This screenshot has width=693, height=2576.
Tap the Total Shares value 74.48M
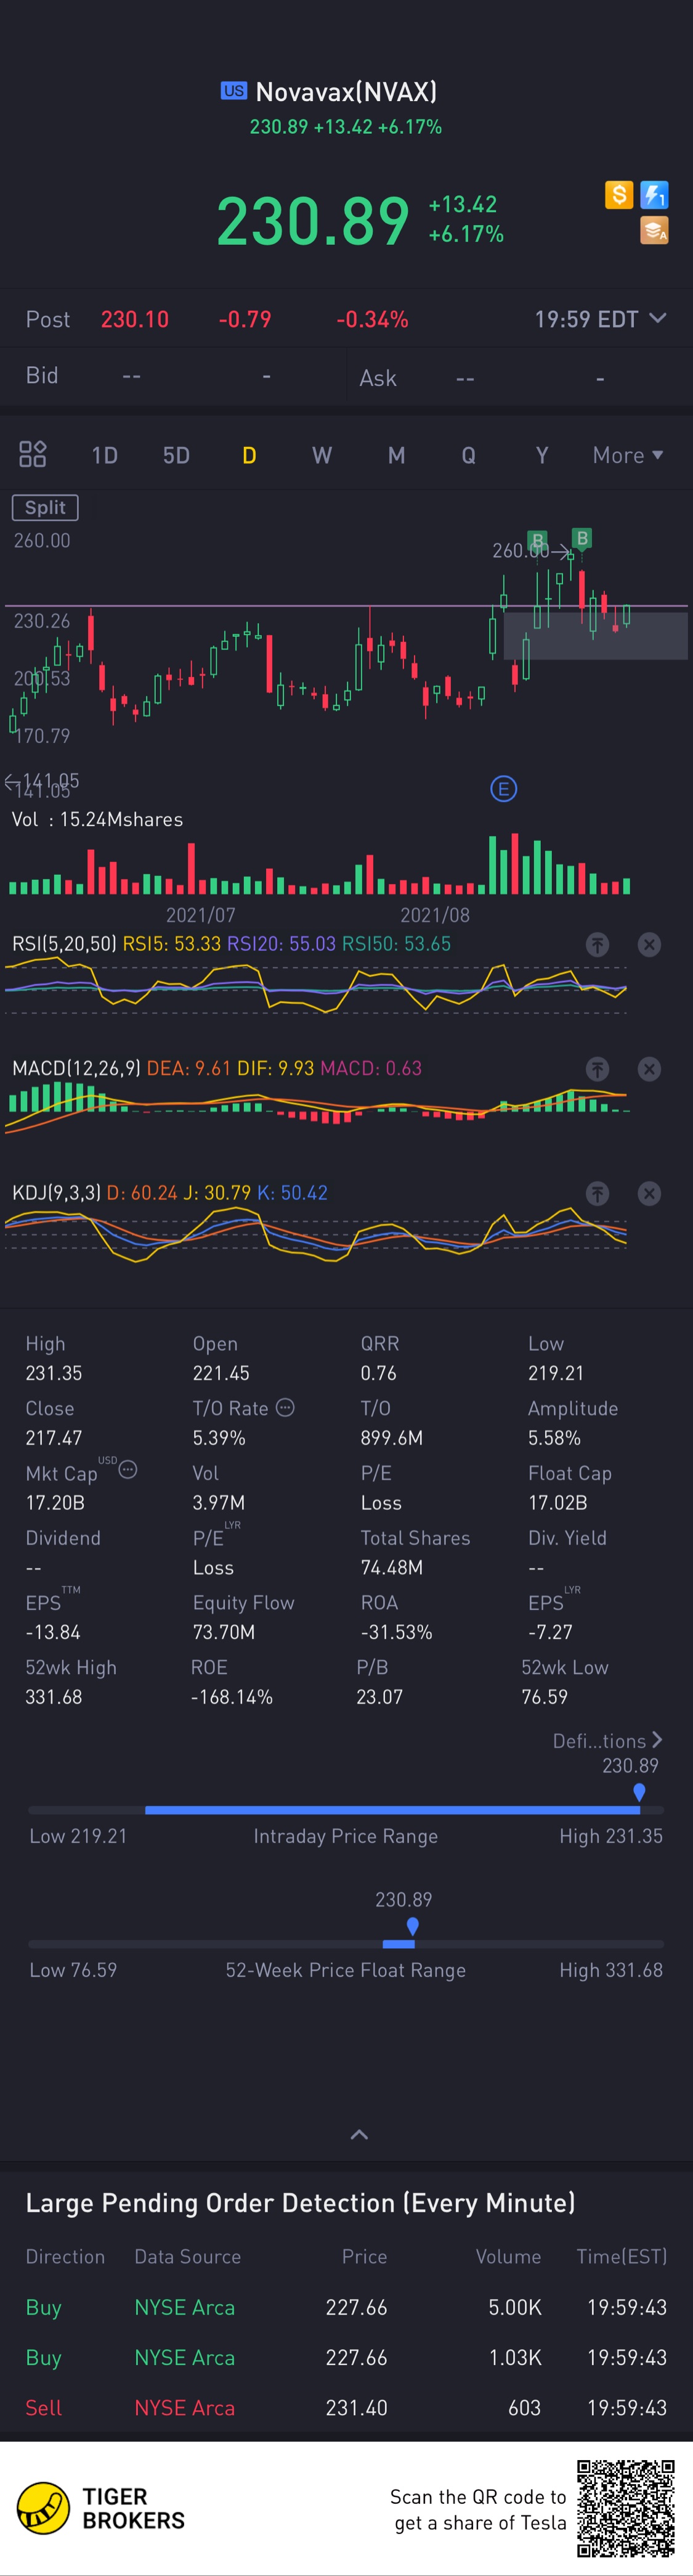point(391,1567)
